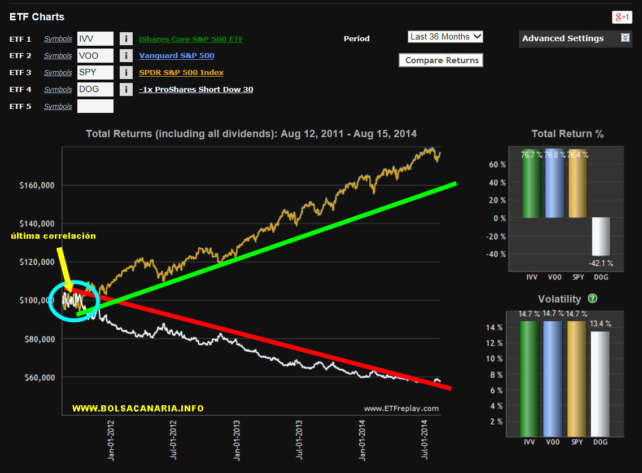This screenshot has height=473, width=642.
Task: Click the green IVV bar in Volatility chart
Action: (530, 378)
